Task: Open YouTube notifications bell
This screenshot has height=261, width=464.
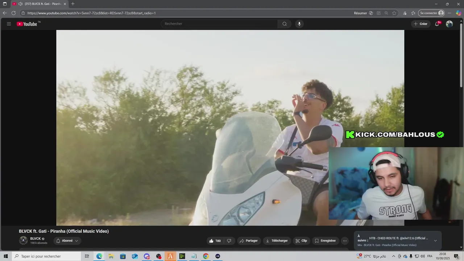Action: tap(437, 24)
